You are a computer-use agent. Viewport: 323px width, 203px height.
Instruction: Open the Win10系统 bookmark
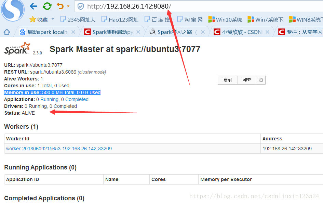pos(225,20)
